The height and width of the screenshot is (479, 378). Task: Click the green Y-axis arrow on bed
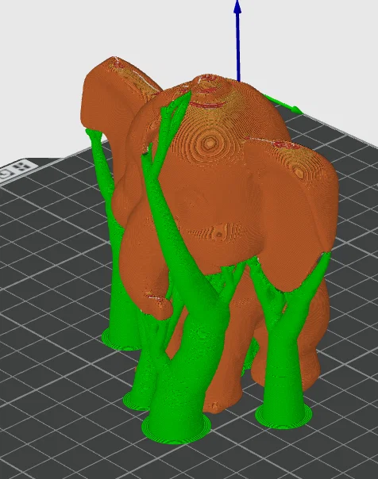(x=283, y=104)
